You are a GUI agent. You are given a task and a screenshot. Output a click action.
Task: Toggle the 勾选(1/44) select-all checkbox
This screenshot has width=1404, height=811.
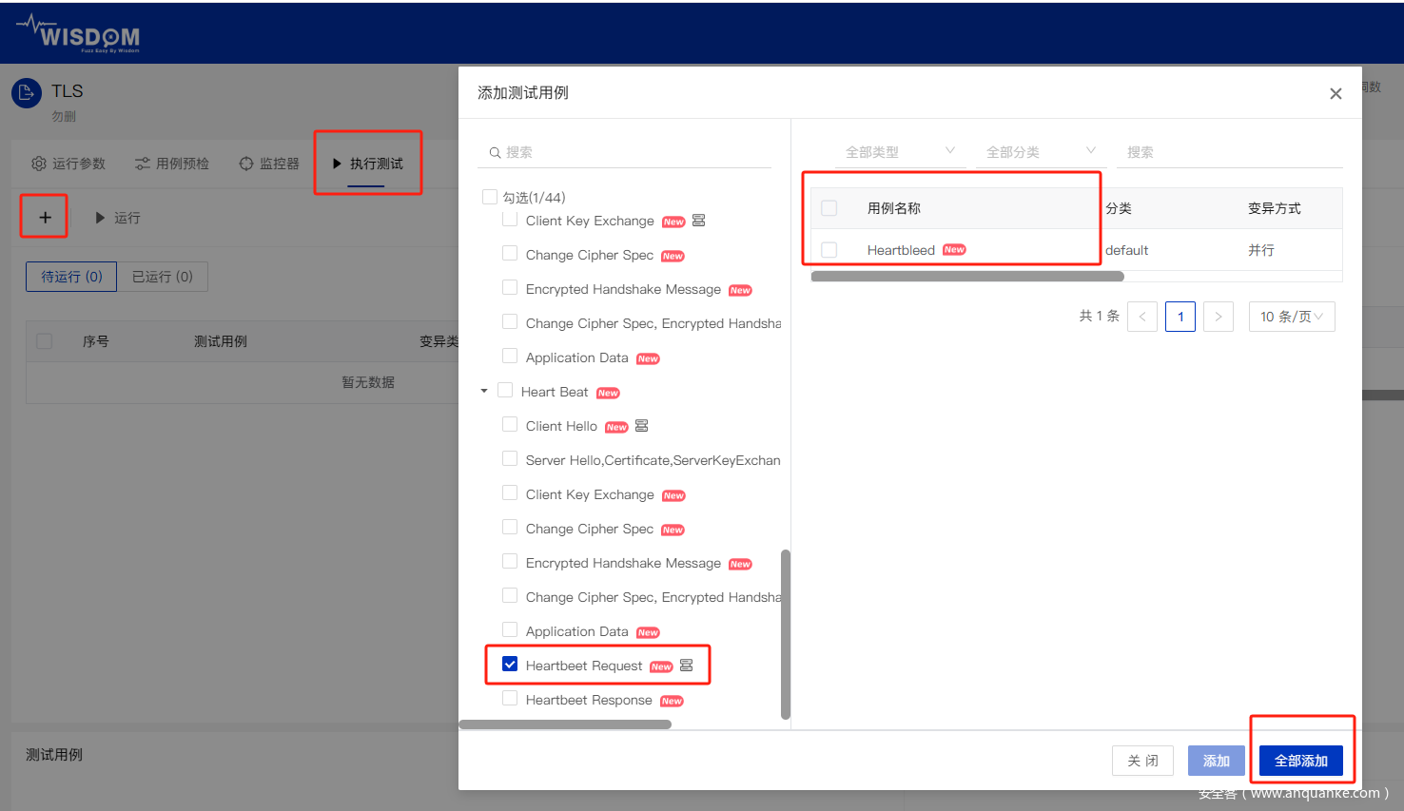coord(490,197)
